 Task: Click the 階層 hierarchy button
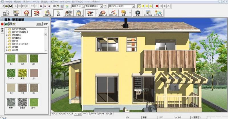pos(46,24)
